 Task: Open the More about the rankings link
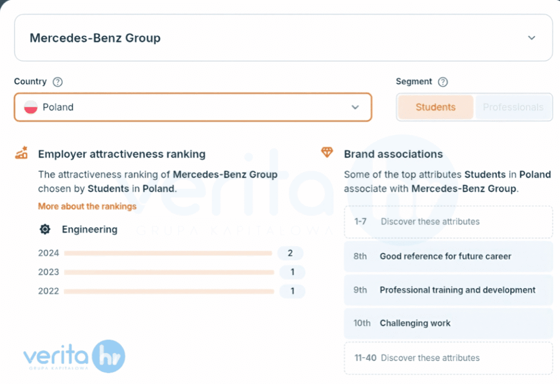point(87,206)
